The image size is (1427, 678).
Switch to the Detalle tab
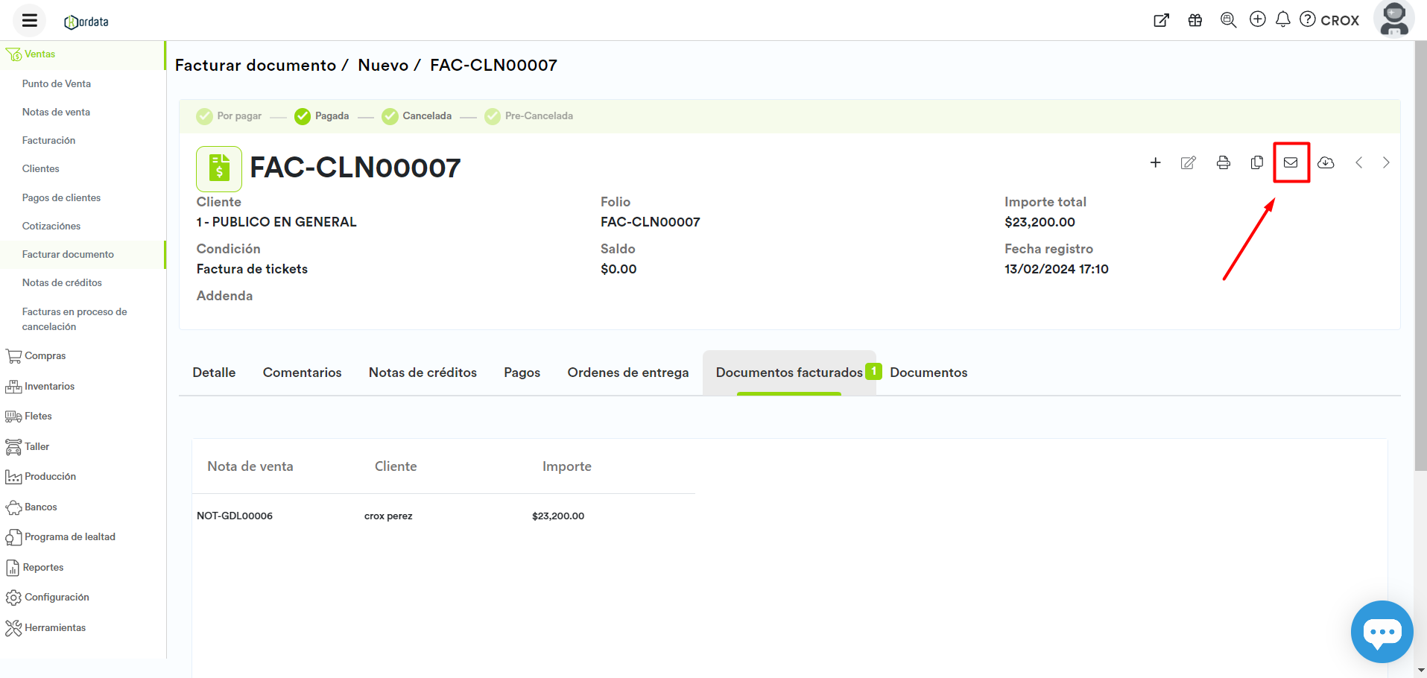pyautogui.click(x=214, y=373)
